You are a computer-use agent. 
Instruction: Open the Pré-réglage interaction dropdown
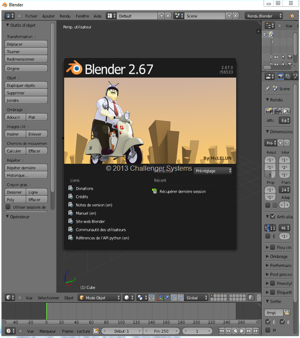coord(213,171)
